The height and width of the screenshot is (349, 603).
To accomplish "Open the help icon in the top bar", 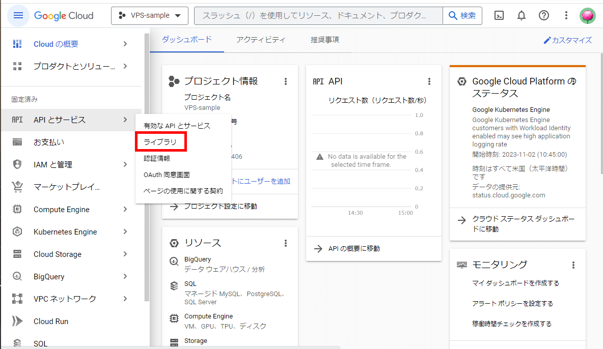I will point(543,15).
